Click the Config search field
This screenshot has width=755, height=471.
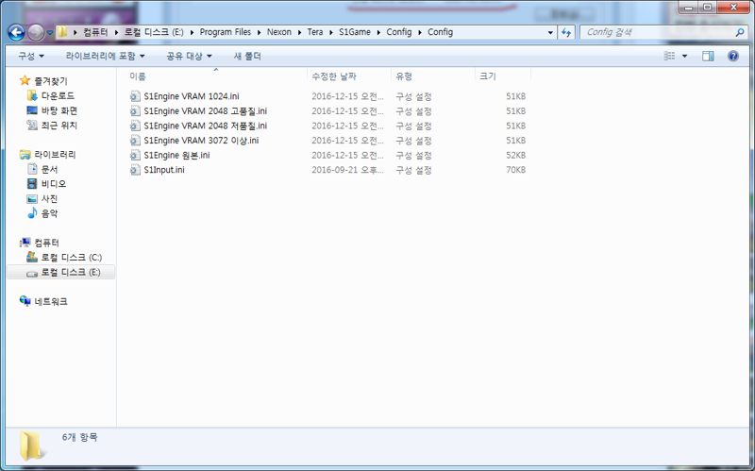pos(657,32)
